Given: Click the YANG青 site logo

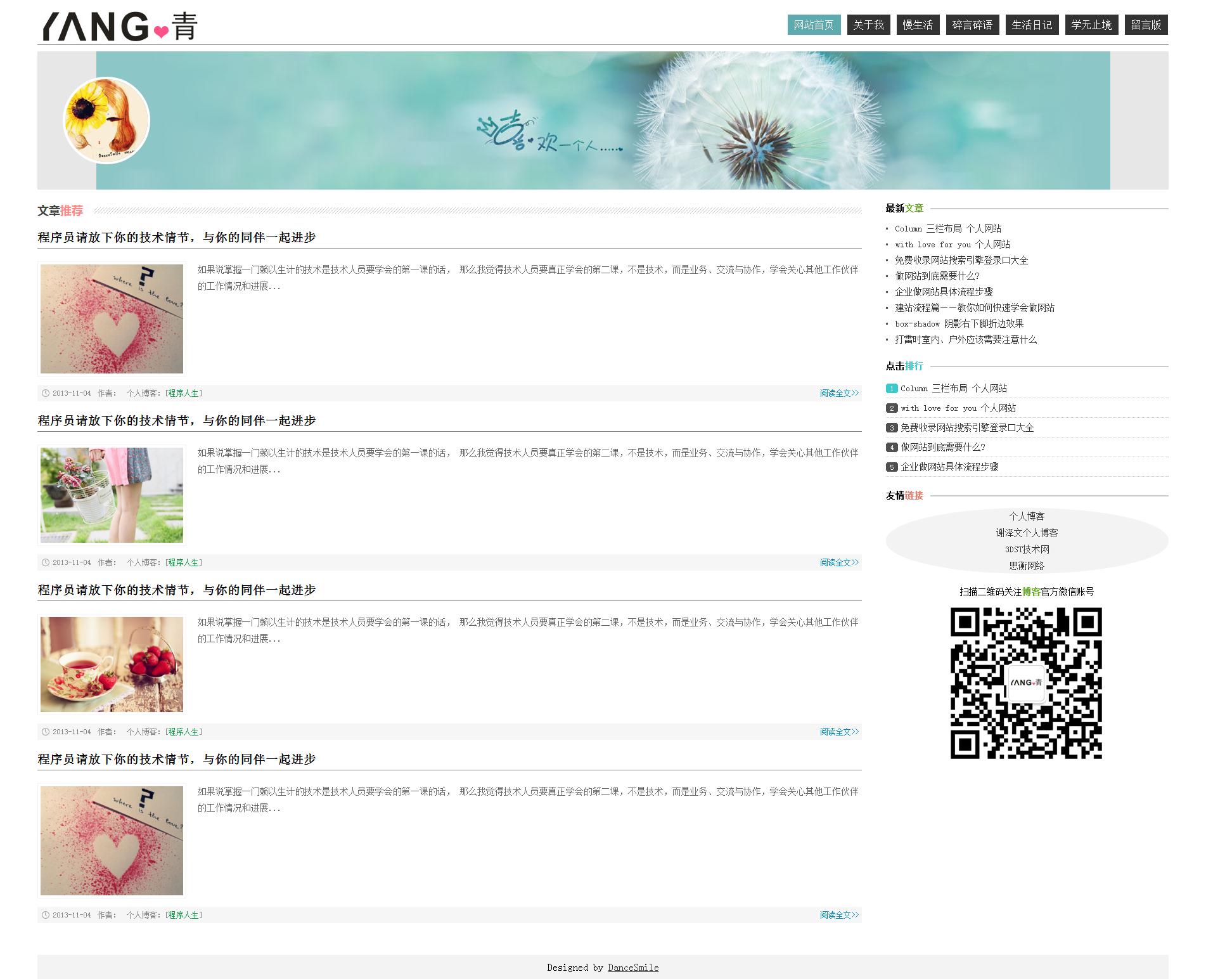Looking at the screenshot, I should [120, 27].
